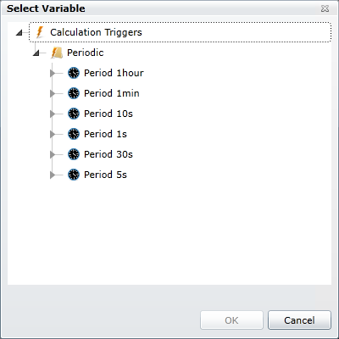Screen dimensions: 339x339
Task: Select the Periodic label text
Action: tap(86, 53)
